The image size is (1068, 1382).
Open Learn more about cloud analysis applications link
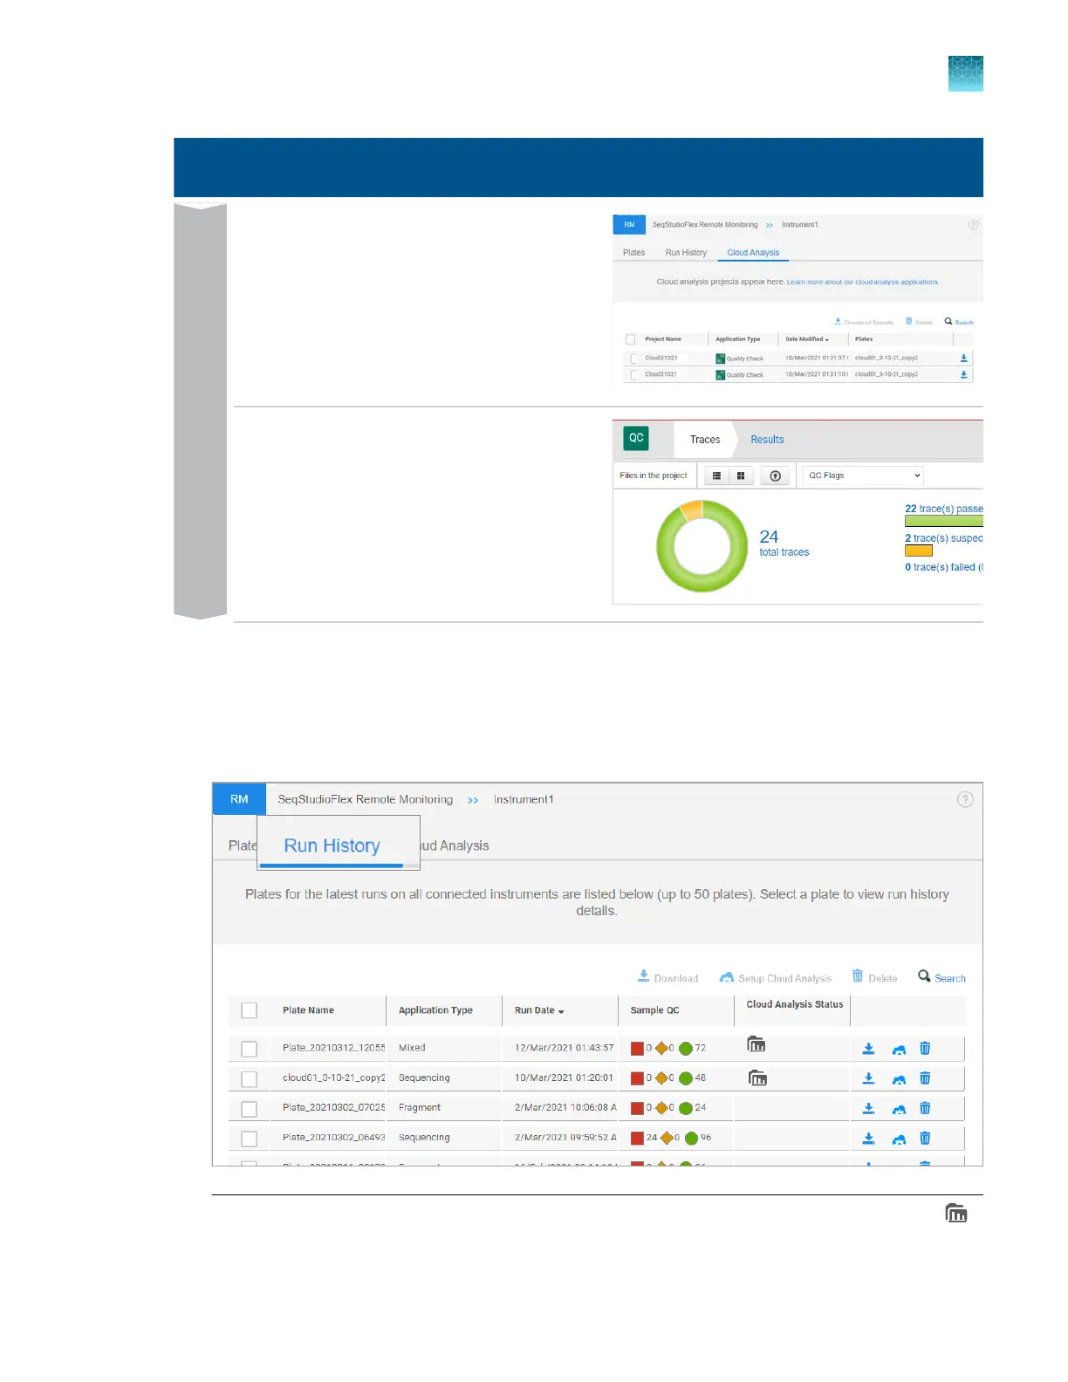point(862,282)
